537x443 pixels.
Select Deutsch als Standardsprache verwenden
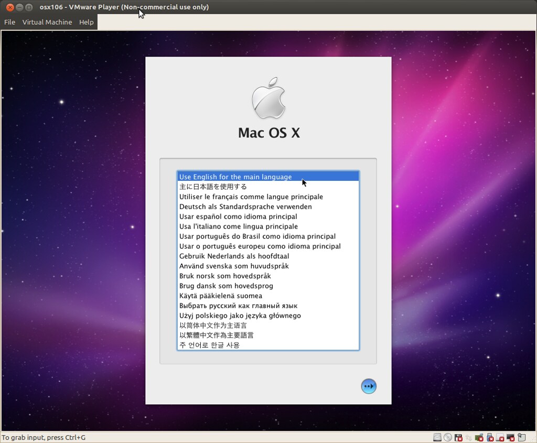(x=244, y=207)
